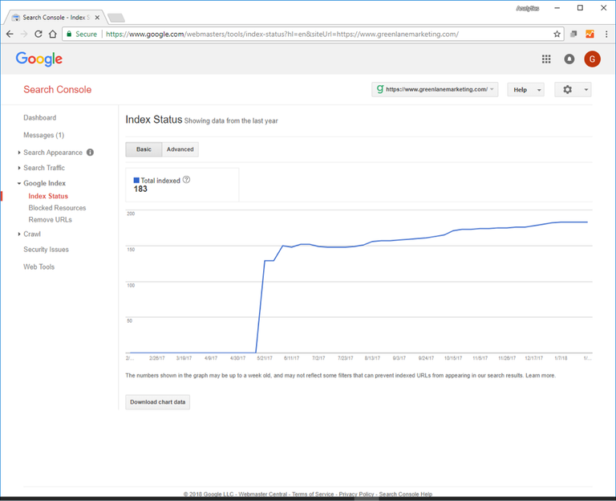616x501 pixels.
Task: Click the chart line near 1/7/18
Action: click(561, 222)
